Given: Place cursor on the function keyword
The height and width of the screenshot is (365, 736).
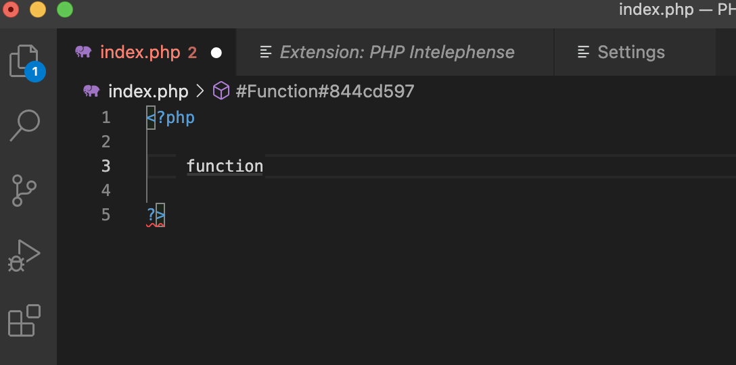Looking at the screenshot, I should (225, 166).
